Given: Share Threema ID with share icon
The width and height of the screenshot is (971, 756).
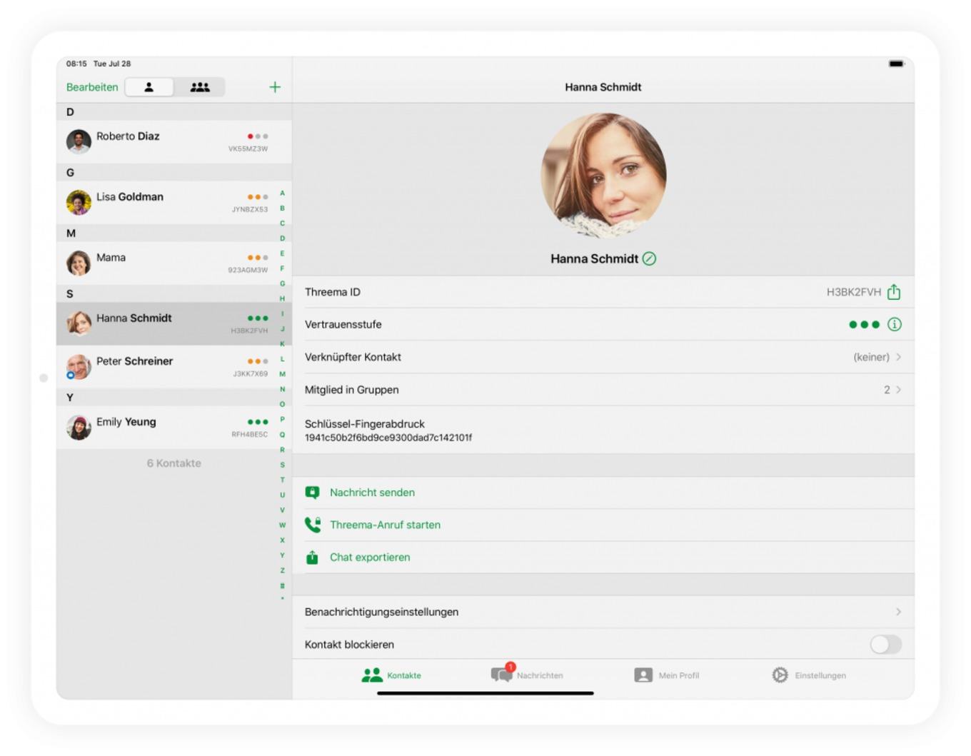Looking at the screenshot, I should coord(894,292).
